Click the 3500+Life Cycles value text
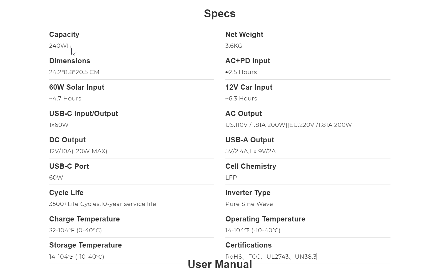438x280 pixels. 103,204
